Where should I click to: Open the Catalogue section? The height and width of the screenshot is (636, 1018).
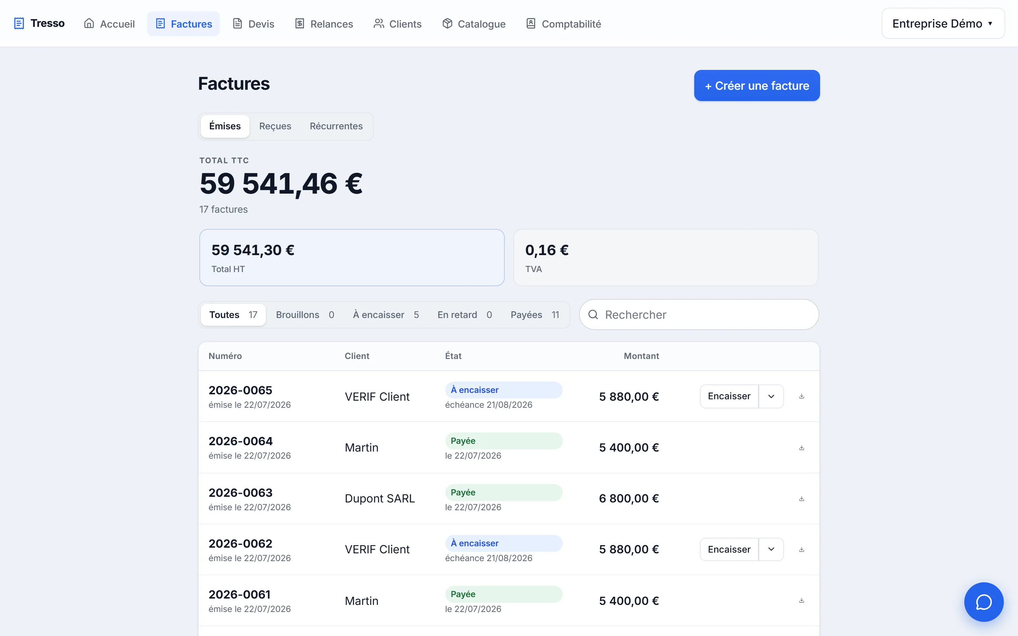click(474, 24)
